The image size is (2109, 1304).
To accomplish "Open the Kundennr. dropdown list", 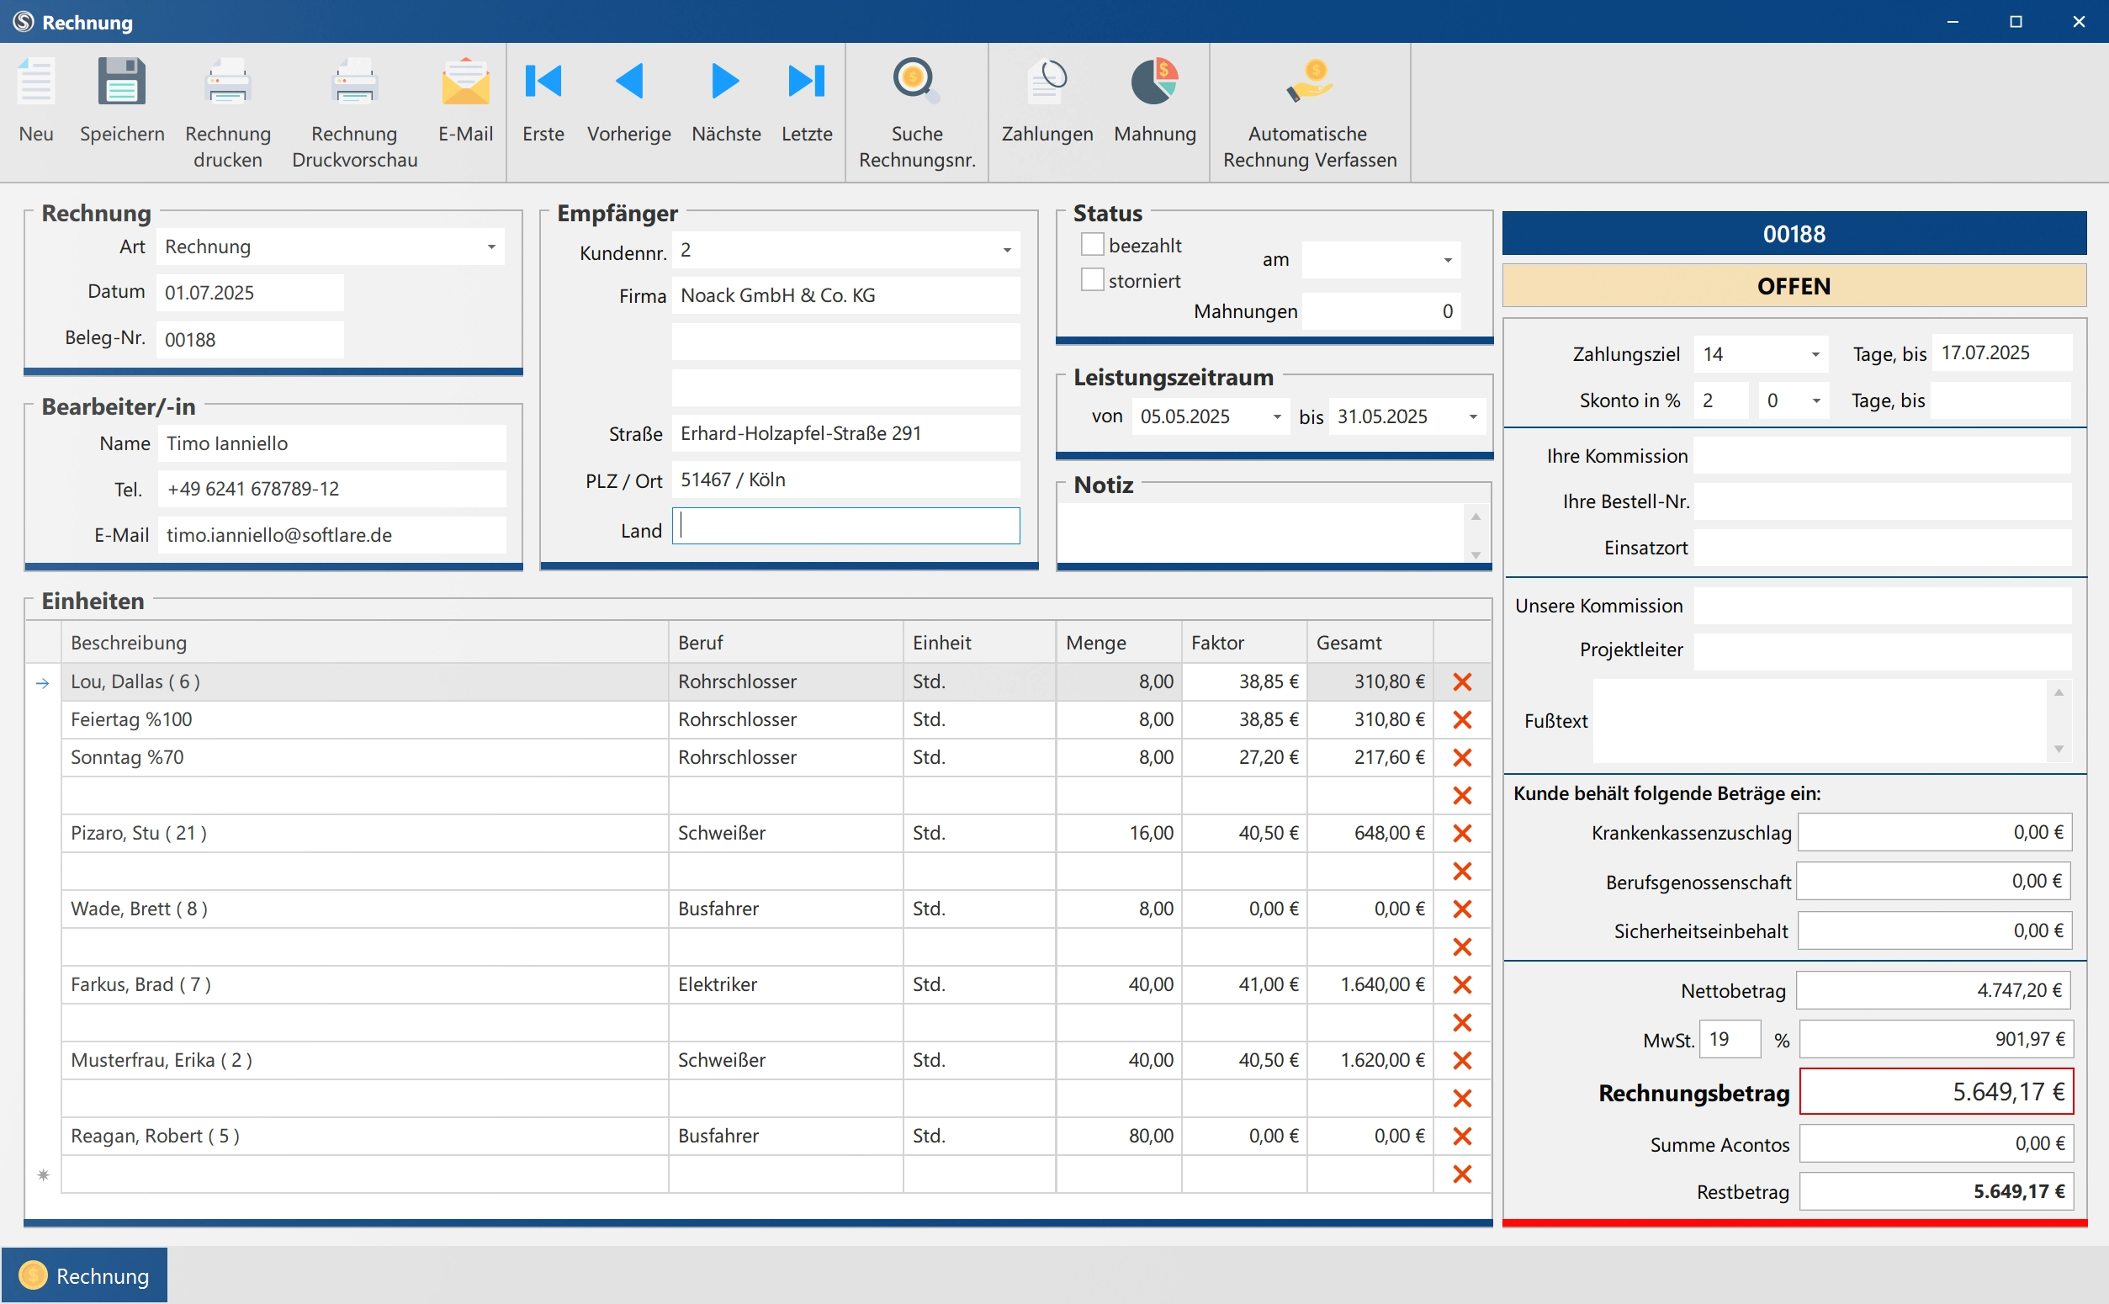I will click(x=1006, y=251).
